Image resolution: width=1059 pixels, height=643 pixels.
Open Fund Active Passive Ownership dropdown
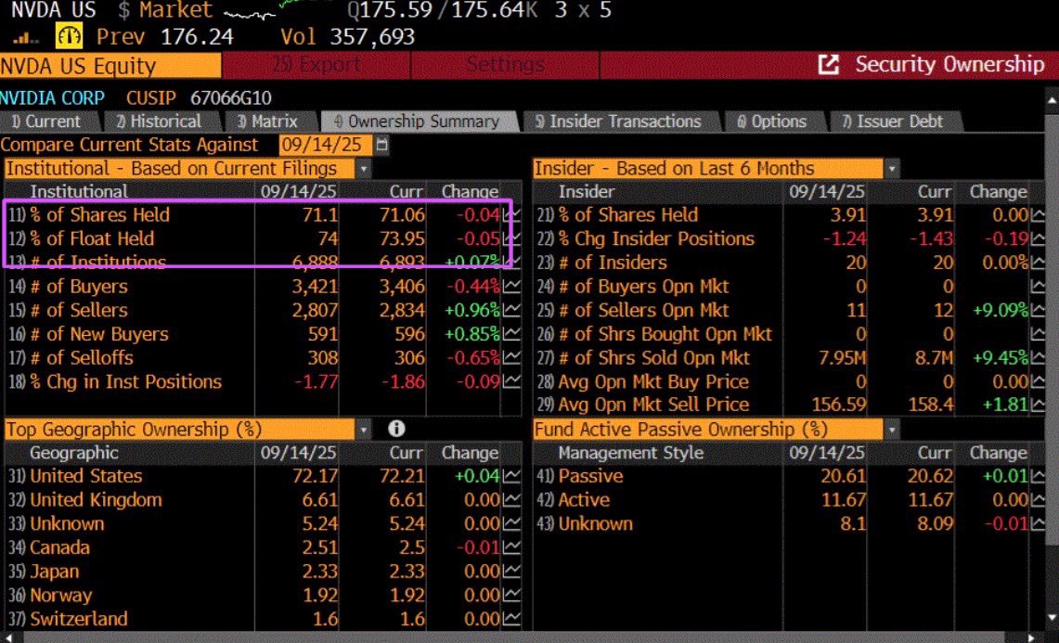892,430
